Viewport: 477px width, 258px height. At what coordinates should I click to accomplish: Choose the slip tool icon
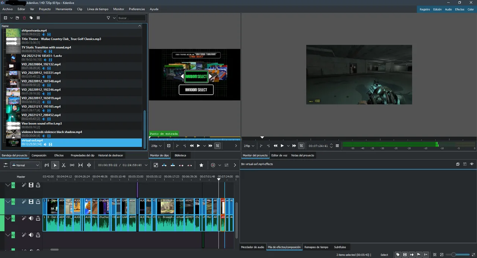pyautogui.click(x=80, y=165)
